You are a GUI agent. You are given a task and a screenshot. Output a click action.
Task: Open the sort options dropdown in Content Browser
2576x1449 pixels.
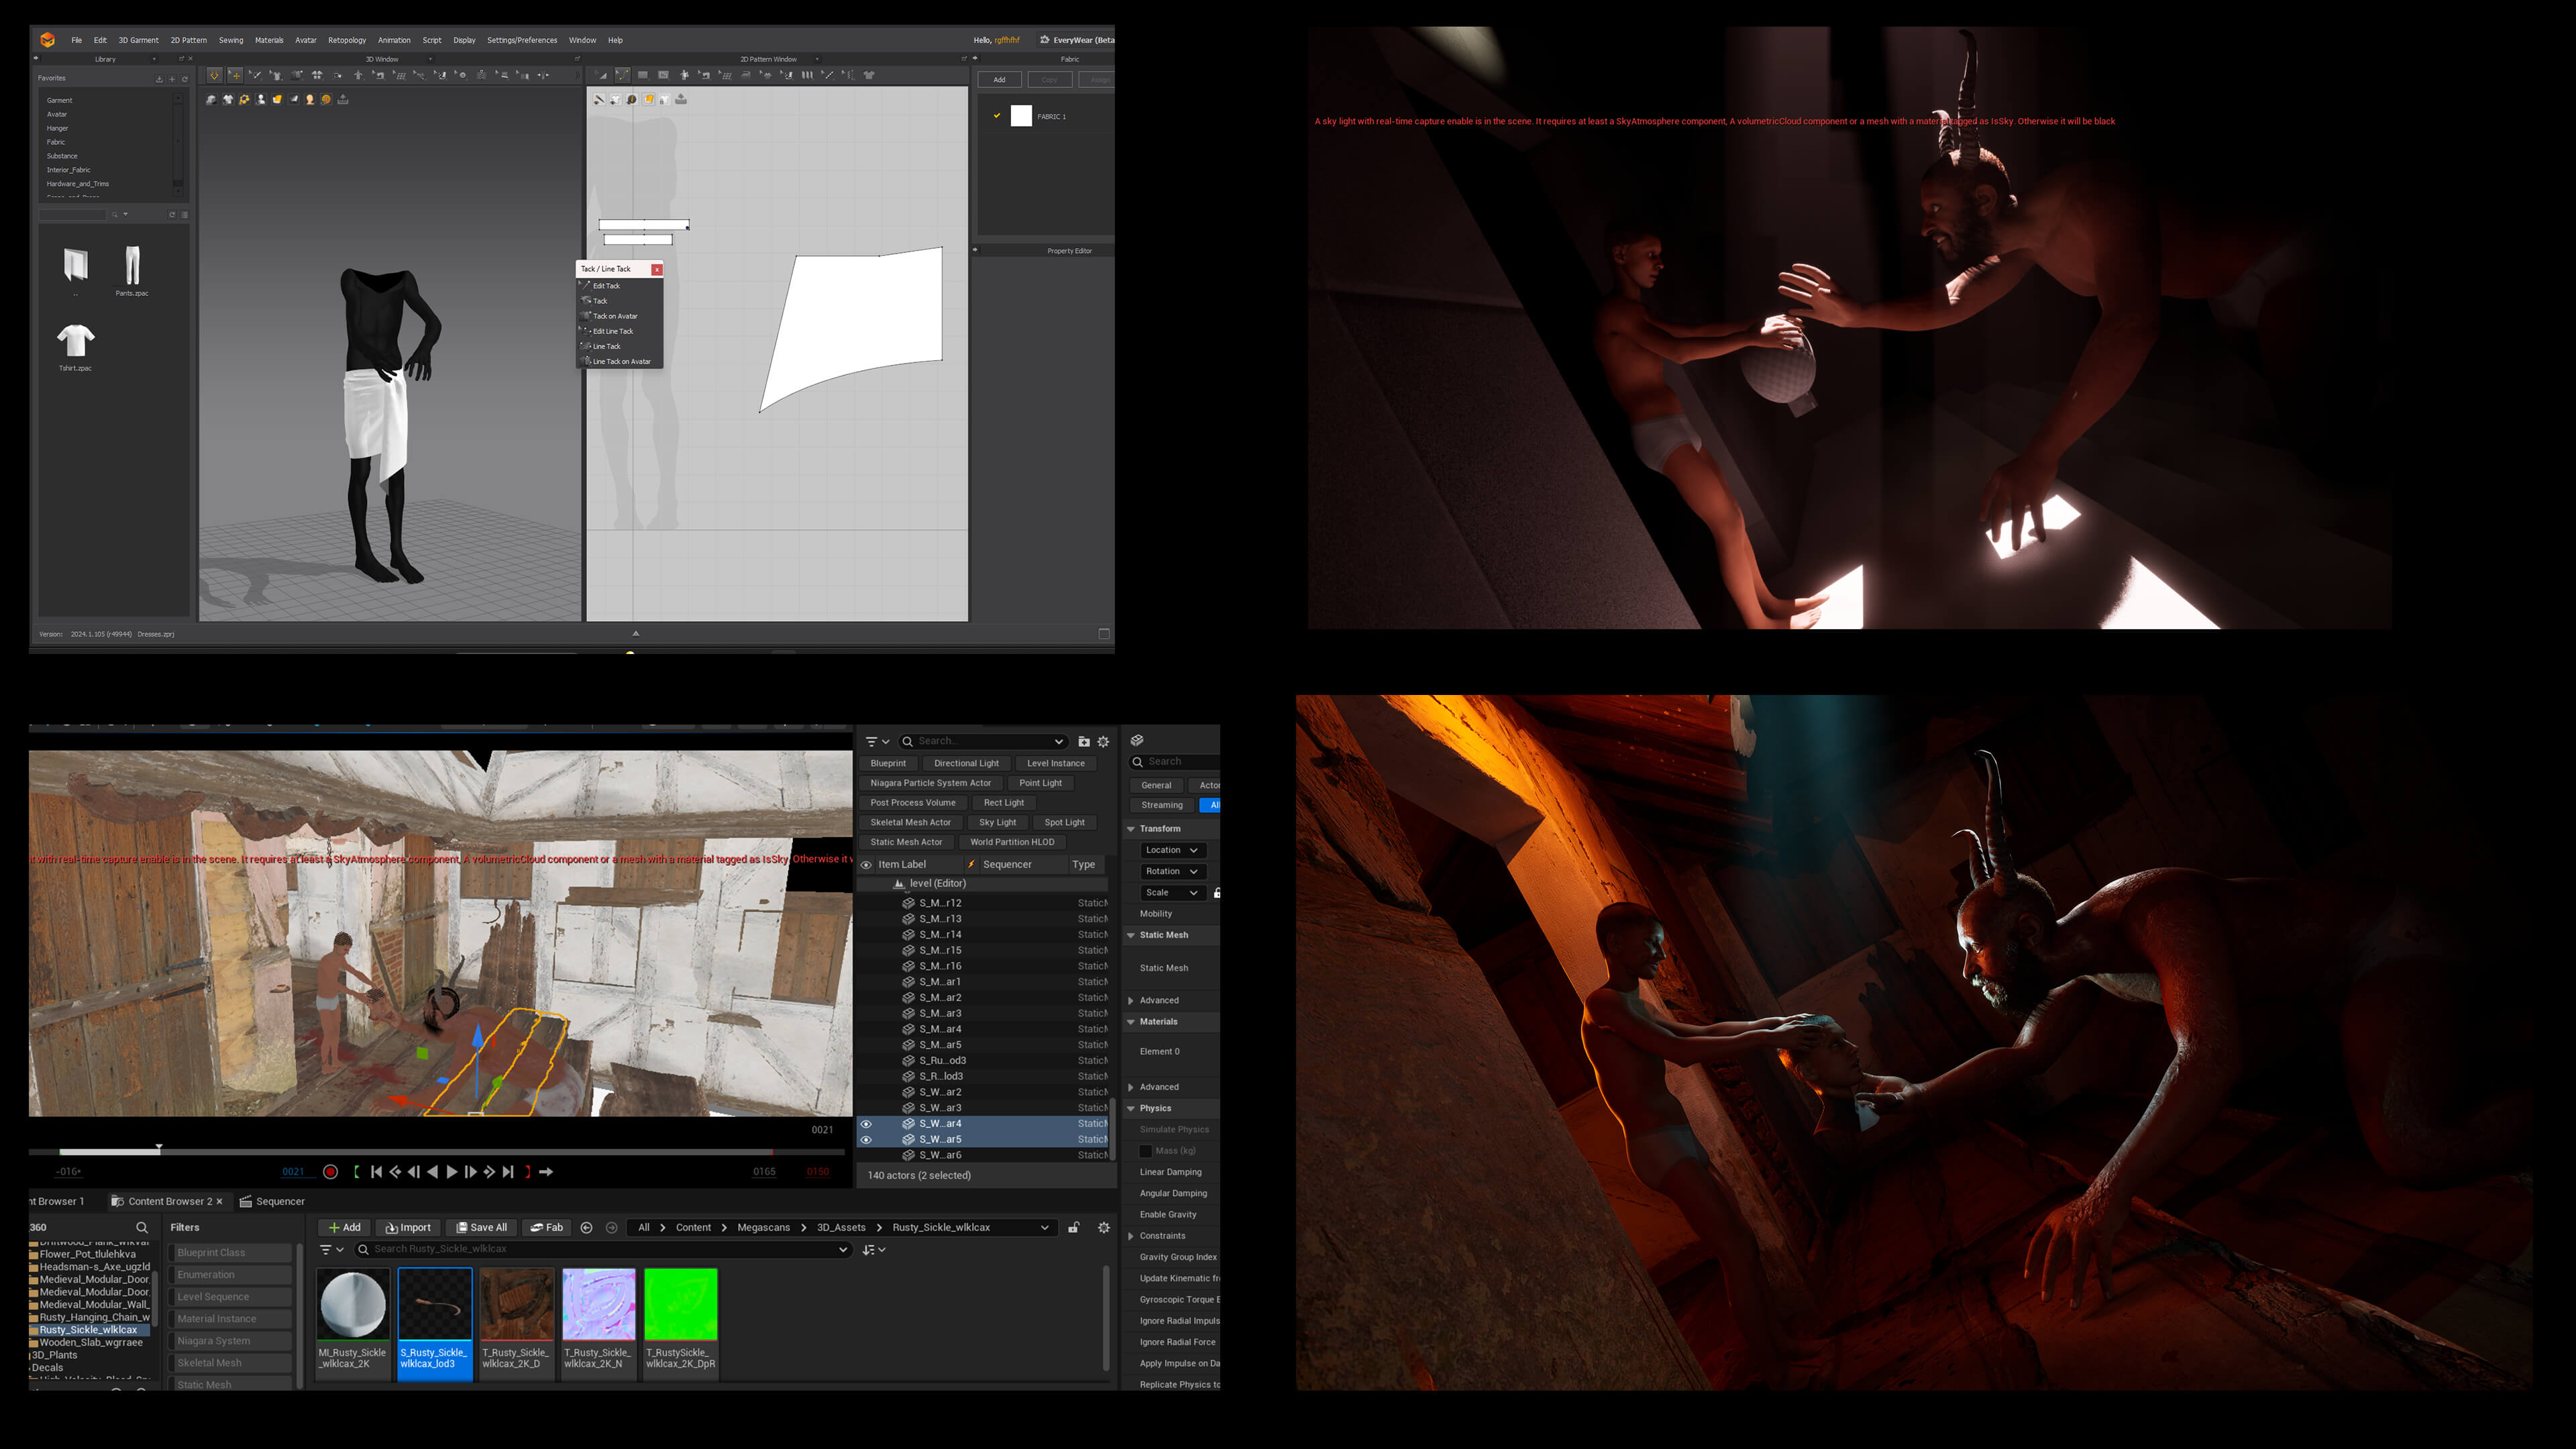(873, 1249)
